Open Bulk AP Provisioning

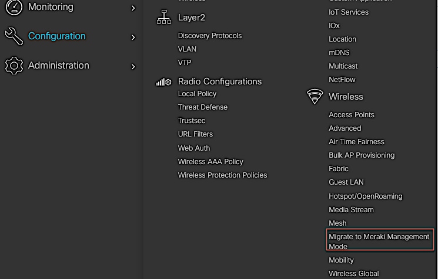click(x=362, y=155)
